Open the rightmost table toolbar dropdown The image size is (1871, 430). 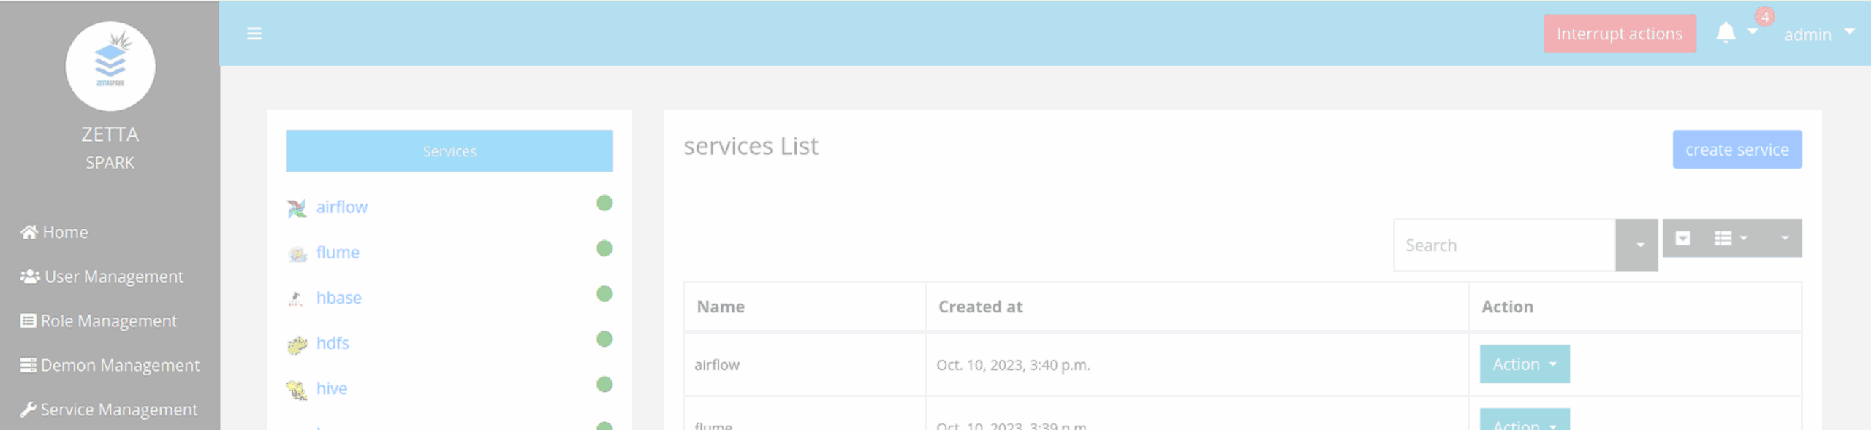(x=1785, y=238)
